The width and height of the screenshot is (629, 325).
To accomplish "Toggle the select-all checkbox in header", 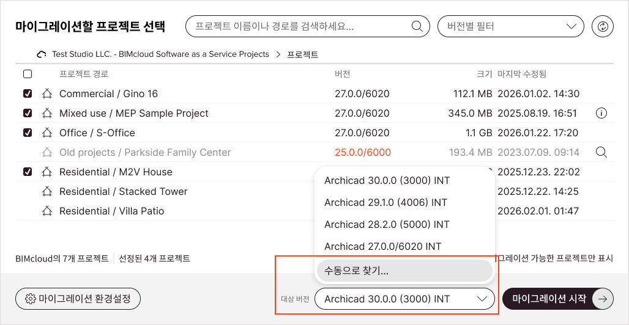I will point(28,74).
